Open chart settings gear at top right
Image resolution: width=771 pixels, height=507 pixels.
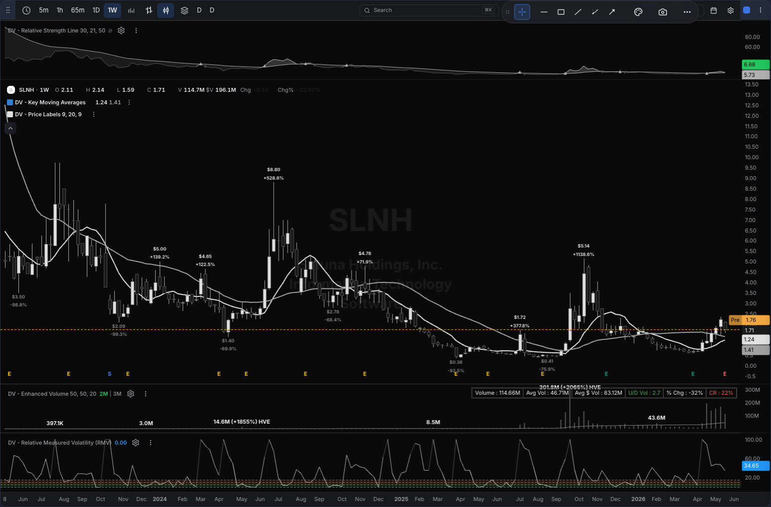731,10
